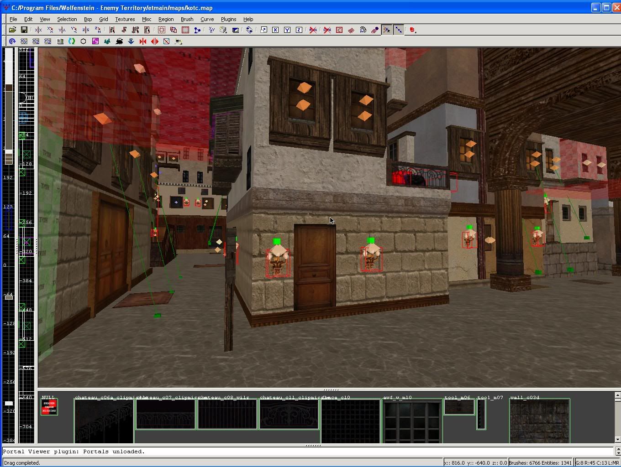
Task: Flip the selection along the Z axis
Action: pyautogui.click(x=86, y=30)
